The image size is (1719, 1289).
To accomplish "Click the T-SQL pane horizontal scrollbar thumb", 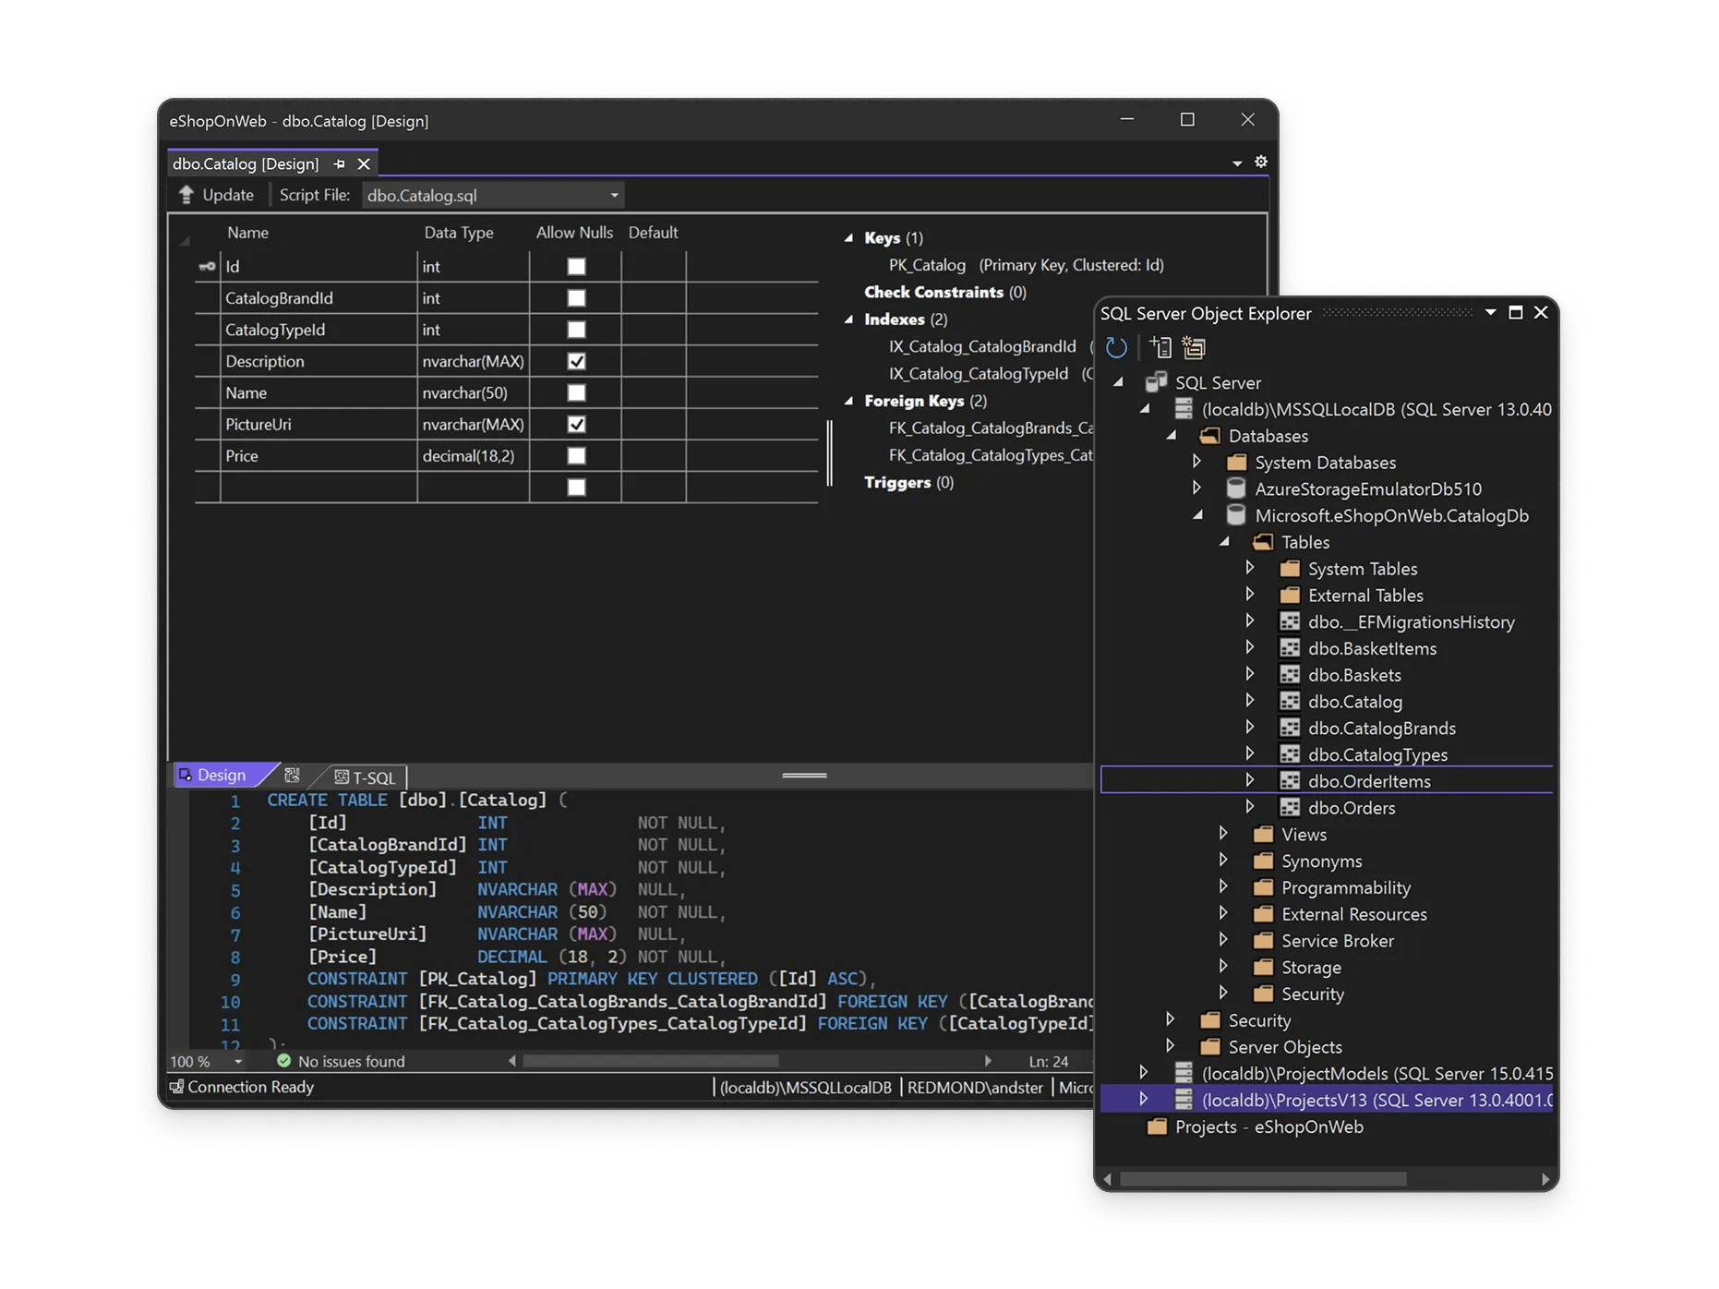I will coord(651,1061).
